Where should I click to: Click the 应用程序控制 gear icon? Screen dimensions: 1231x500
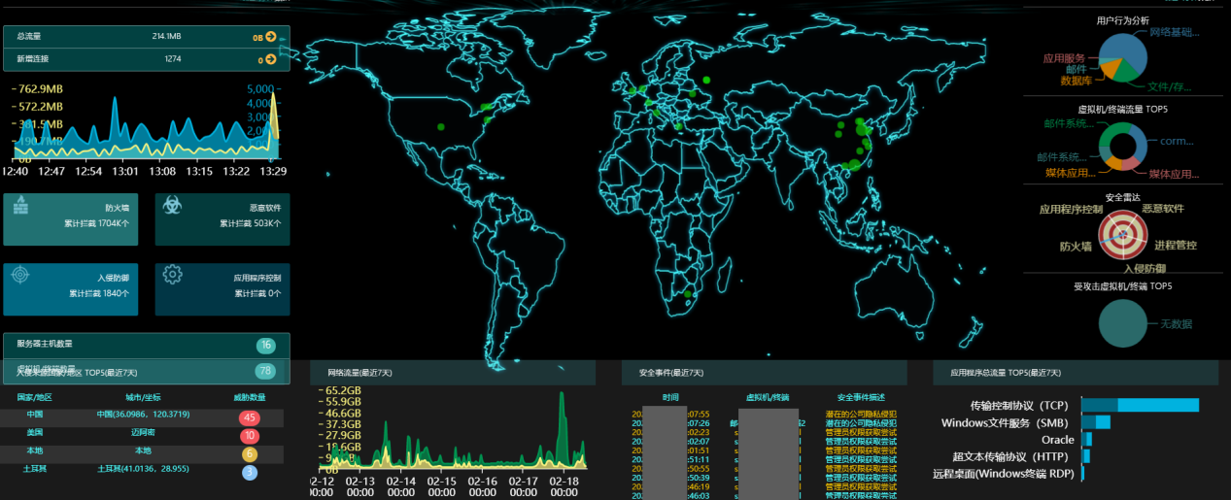tap(173, 276)
